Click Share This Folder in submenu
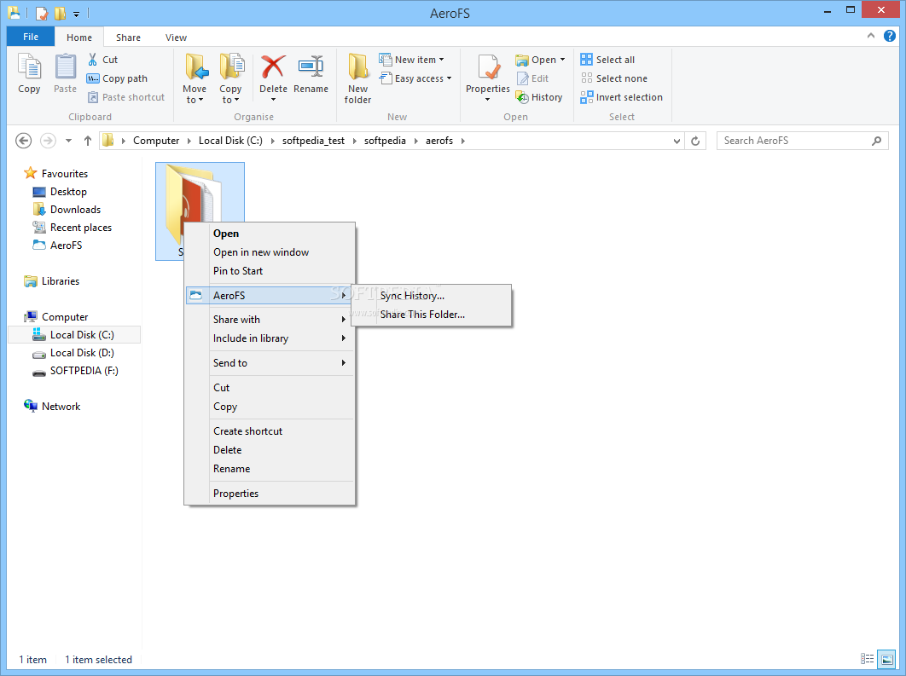This screenshot has height=676, width=906. click(x=431, y=315)
